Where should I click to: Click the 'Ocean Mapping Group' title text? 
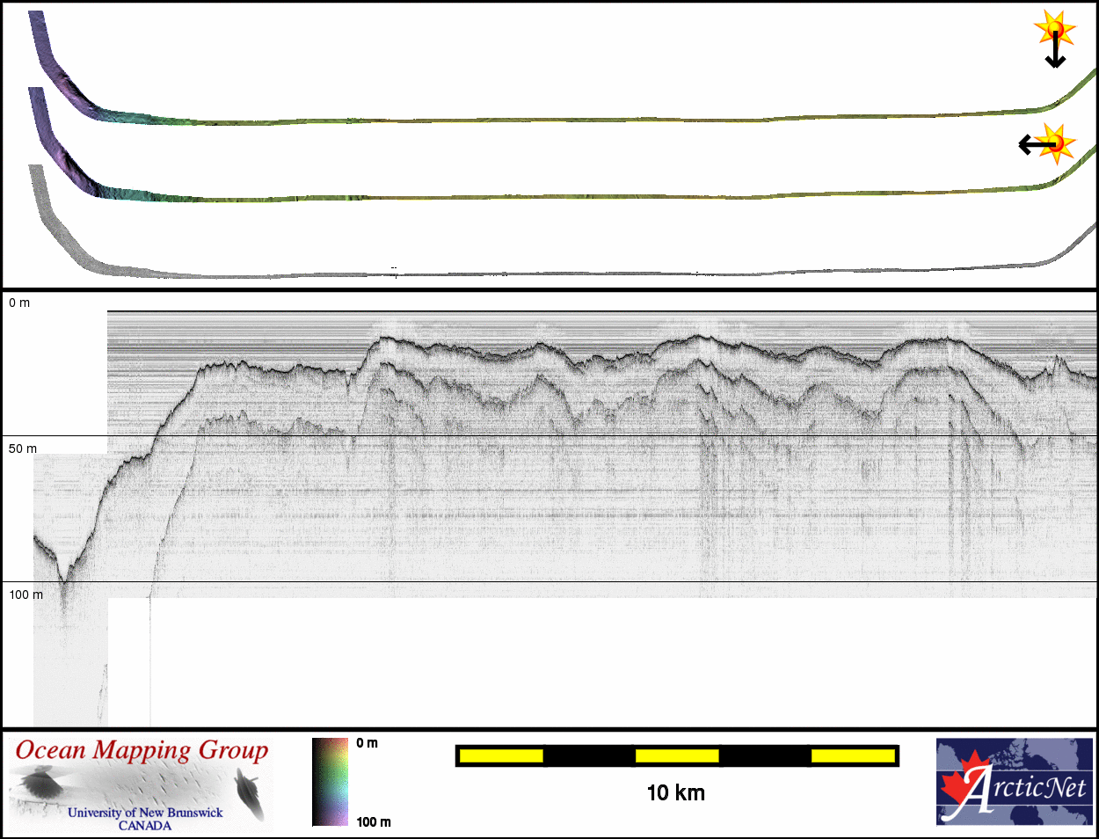tap(142, 751)
